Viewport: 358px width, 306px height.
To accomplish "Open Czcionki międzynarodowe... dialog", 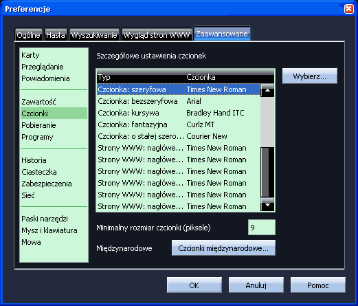I will [x=223, y=248].
